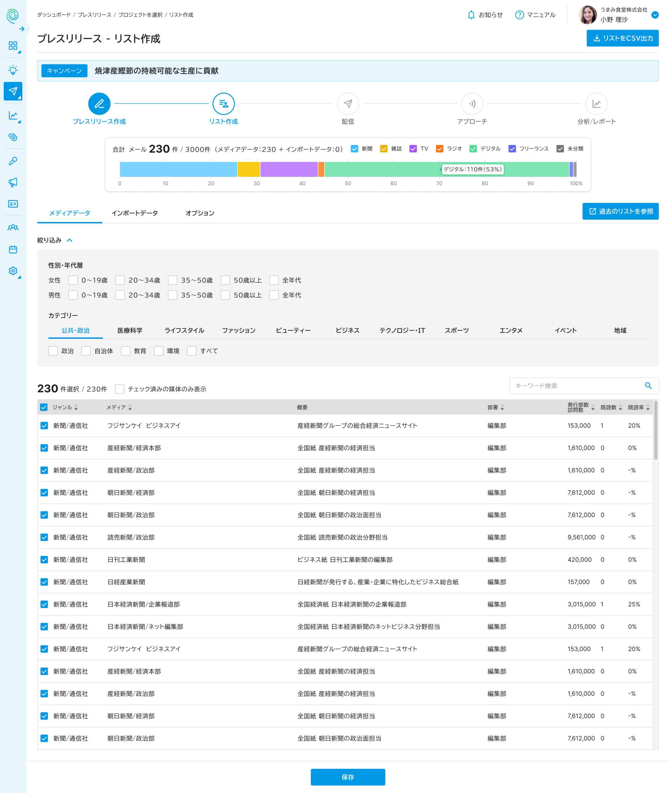Click the 保存 button

[348, 777]
